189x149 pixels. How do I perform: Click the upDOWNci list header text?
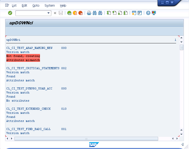point(13,40)
